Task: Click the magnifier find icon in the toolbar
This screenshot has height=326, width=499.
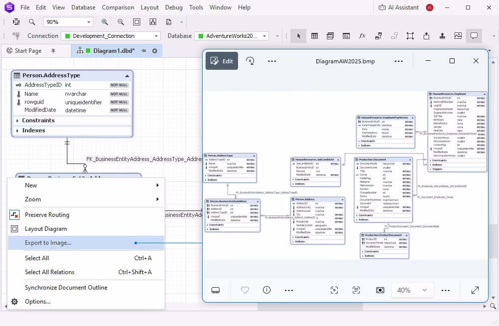Action: pyautogui.click(x=32, y=22)
